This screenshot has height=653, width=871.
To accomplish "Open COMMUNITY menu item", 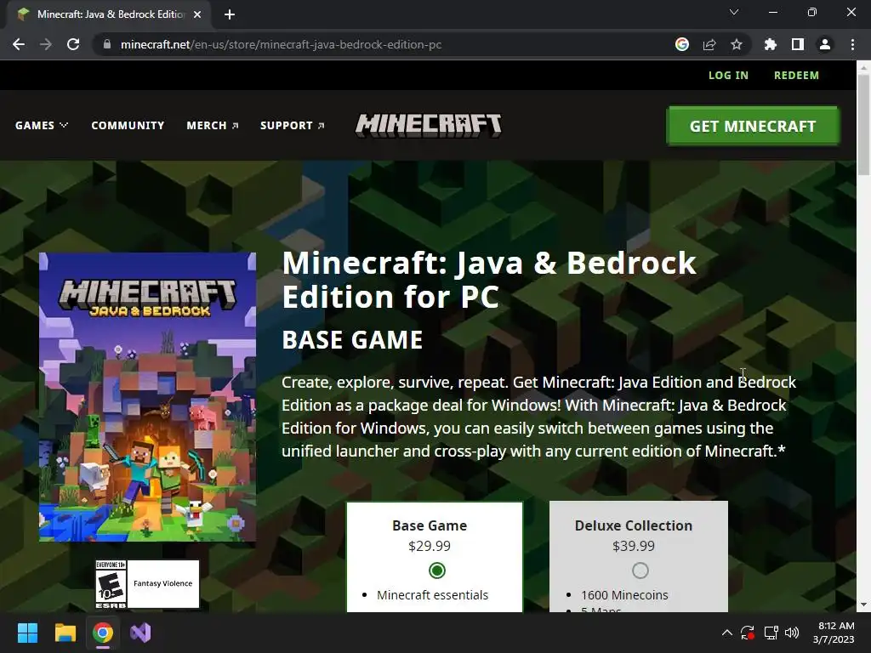I will point(128,126).
